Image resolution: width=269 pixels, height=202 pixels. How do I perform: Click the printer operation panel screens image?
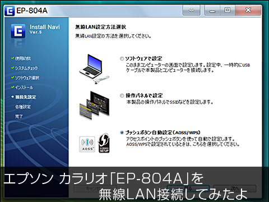click(x=95, y=105)
